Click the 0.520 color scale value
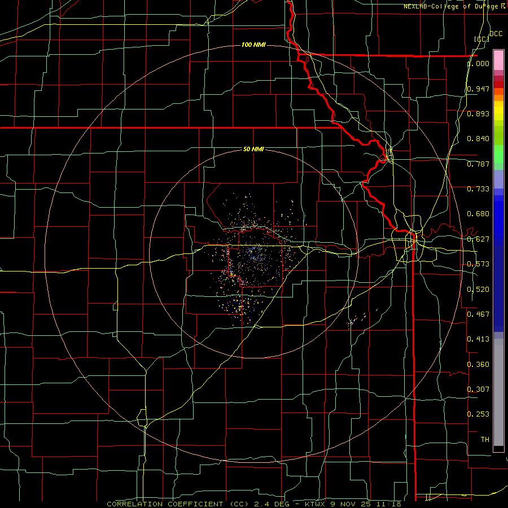The width and height of the screenshot is (508, 508). pyautogui.click(x=478, y=290)
